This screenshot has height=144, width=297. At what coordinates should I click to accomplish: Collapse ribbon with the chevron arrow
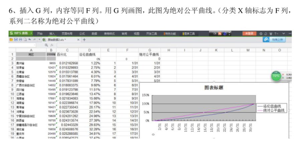click(x=284, y=34)
